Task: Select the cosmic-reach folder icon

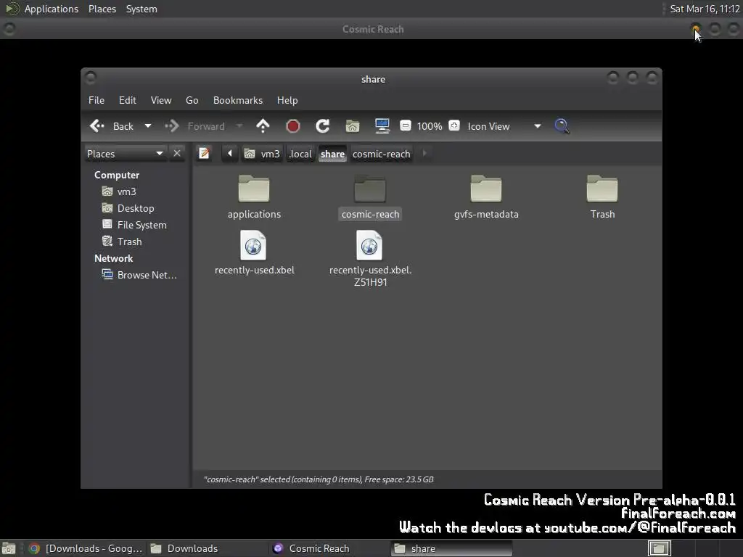Action: (370, 189)
